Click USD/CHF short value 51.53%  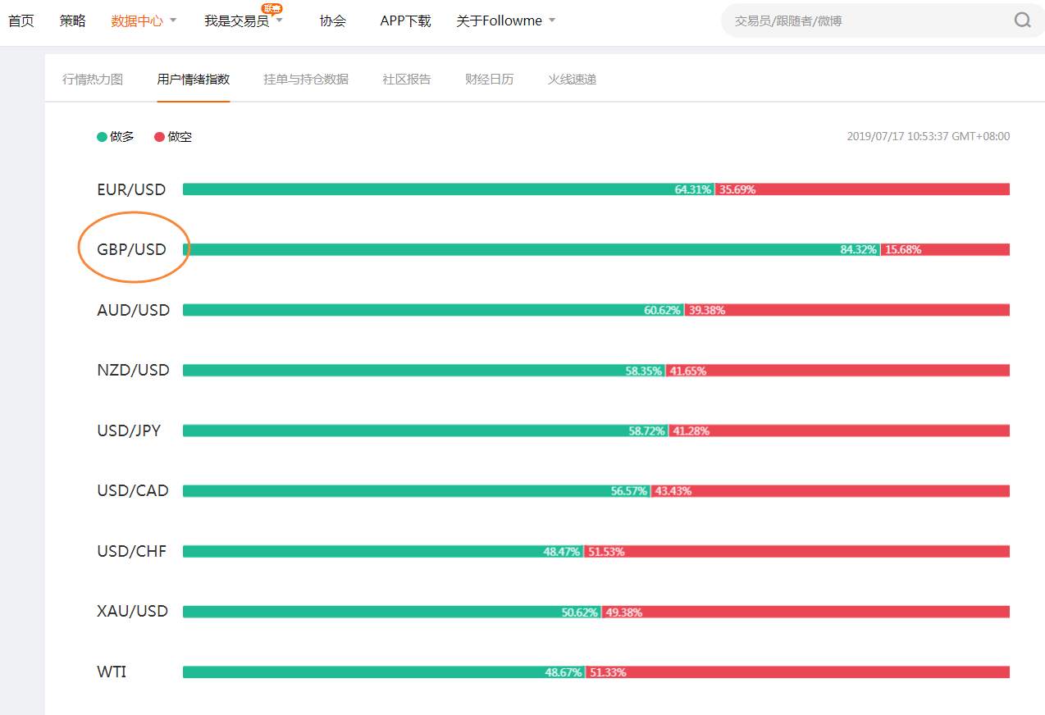click(x=606, y=552)
